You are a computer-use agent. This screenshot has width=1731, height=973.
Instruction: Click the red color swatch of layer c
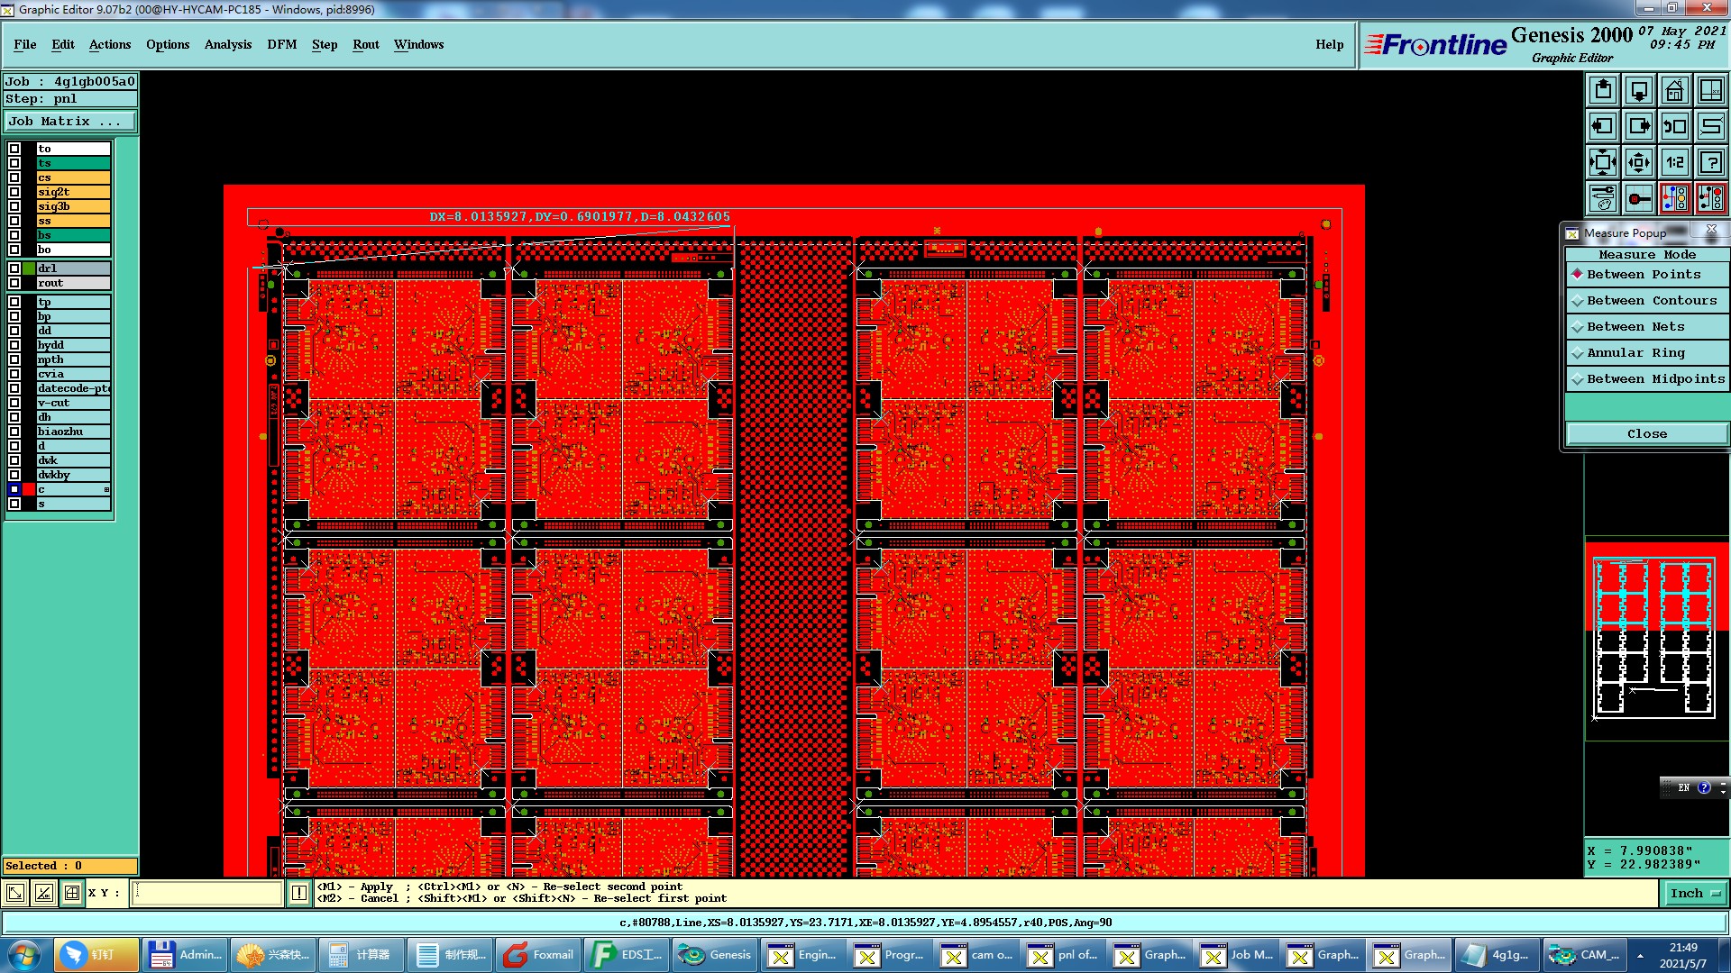click(x=29, y=489)
